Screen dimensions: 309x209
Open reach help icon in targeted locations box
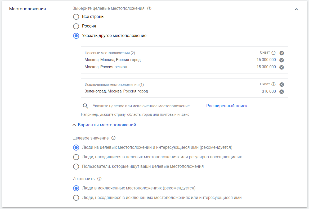(273, 53)
